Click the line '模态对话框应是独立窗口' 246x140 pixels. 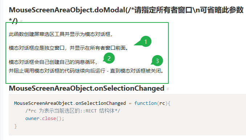(69, 48)
